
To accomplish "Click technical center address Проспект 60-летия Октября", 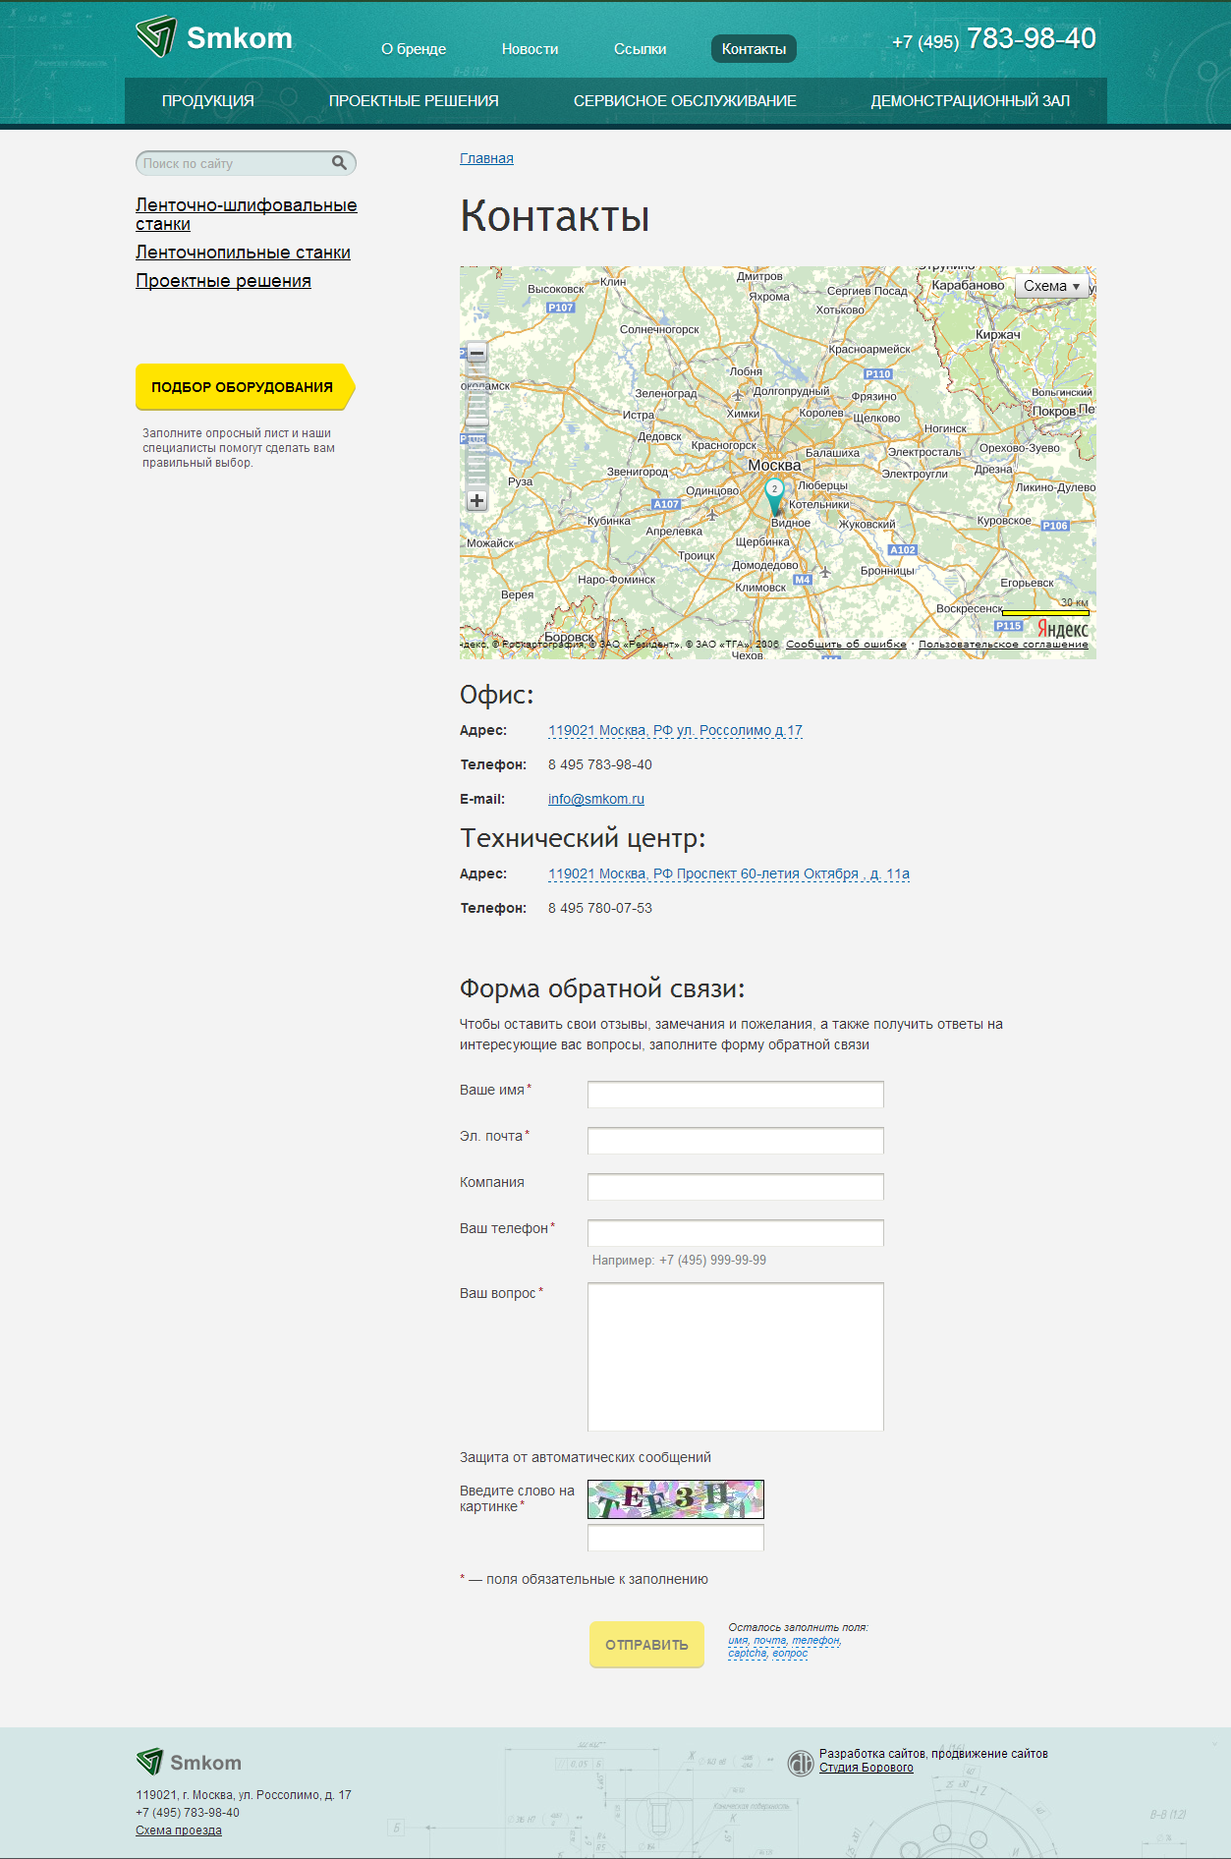I will click(729, 873).
